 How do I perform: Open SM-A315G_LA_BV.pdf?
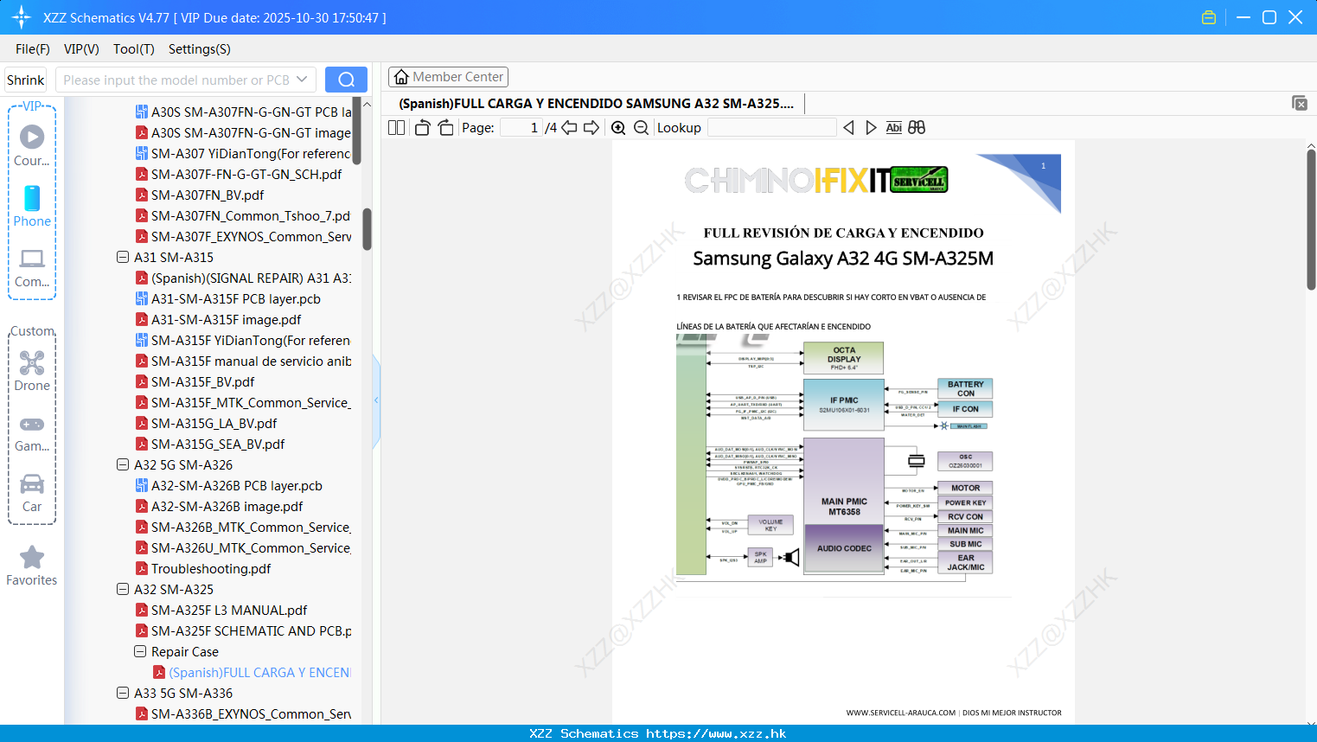[207, 423]
